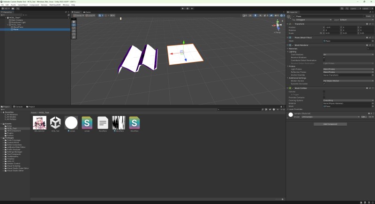The height and width of the screenshot is (204, 375).
Task: Open the Light Probes dropdown
Action: point(348,69)
